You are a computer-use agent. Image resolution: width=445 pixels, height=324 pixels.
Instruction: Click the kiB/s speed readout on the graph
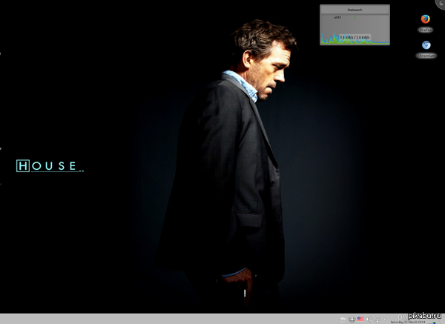[355, 37]
